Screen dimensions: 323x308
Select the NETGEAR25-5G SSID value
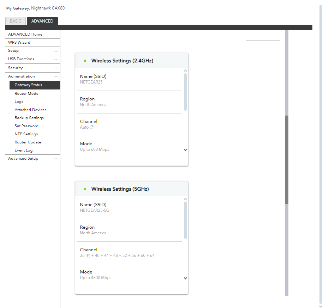pos(95,210)
